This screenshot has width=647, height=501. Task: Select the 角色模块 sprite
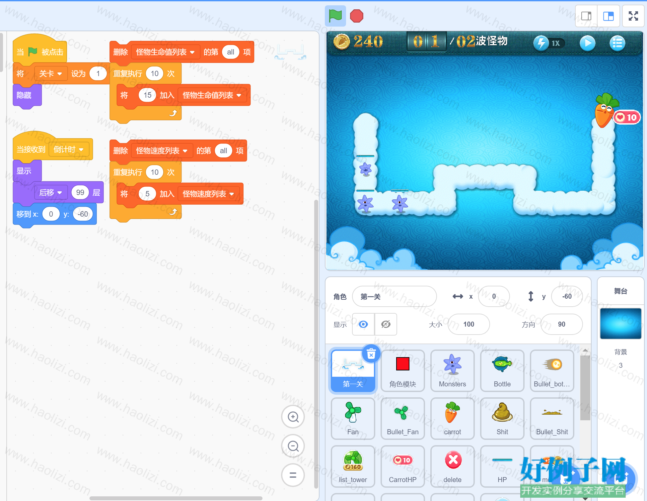(403, 370)
